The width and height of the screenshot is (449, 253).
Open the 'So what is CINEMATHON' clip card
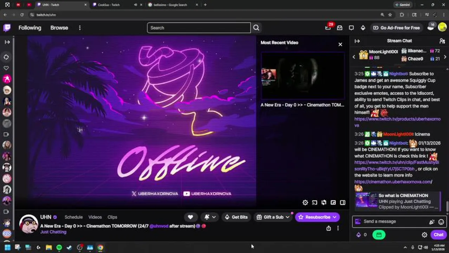[397, 201]
